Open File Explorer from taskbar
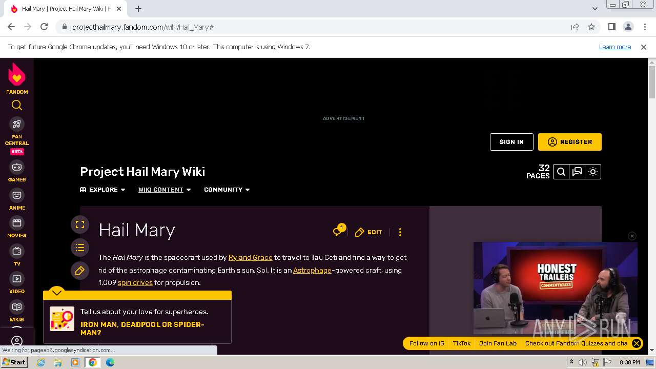The height and width of the screenshot is (369, 656). pos(58,362)
